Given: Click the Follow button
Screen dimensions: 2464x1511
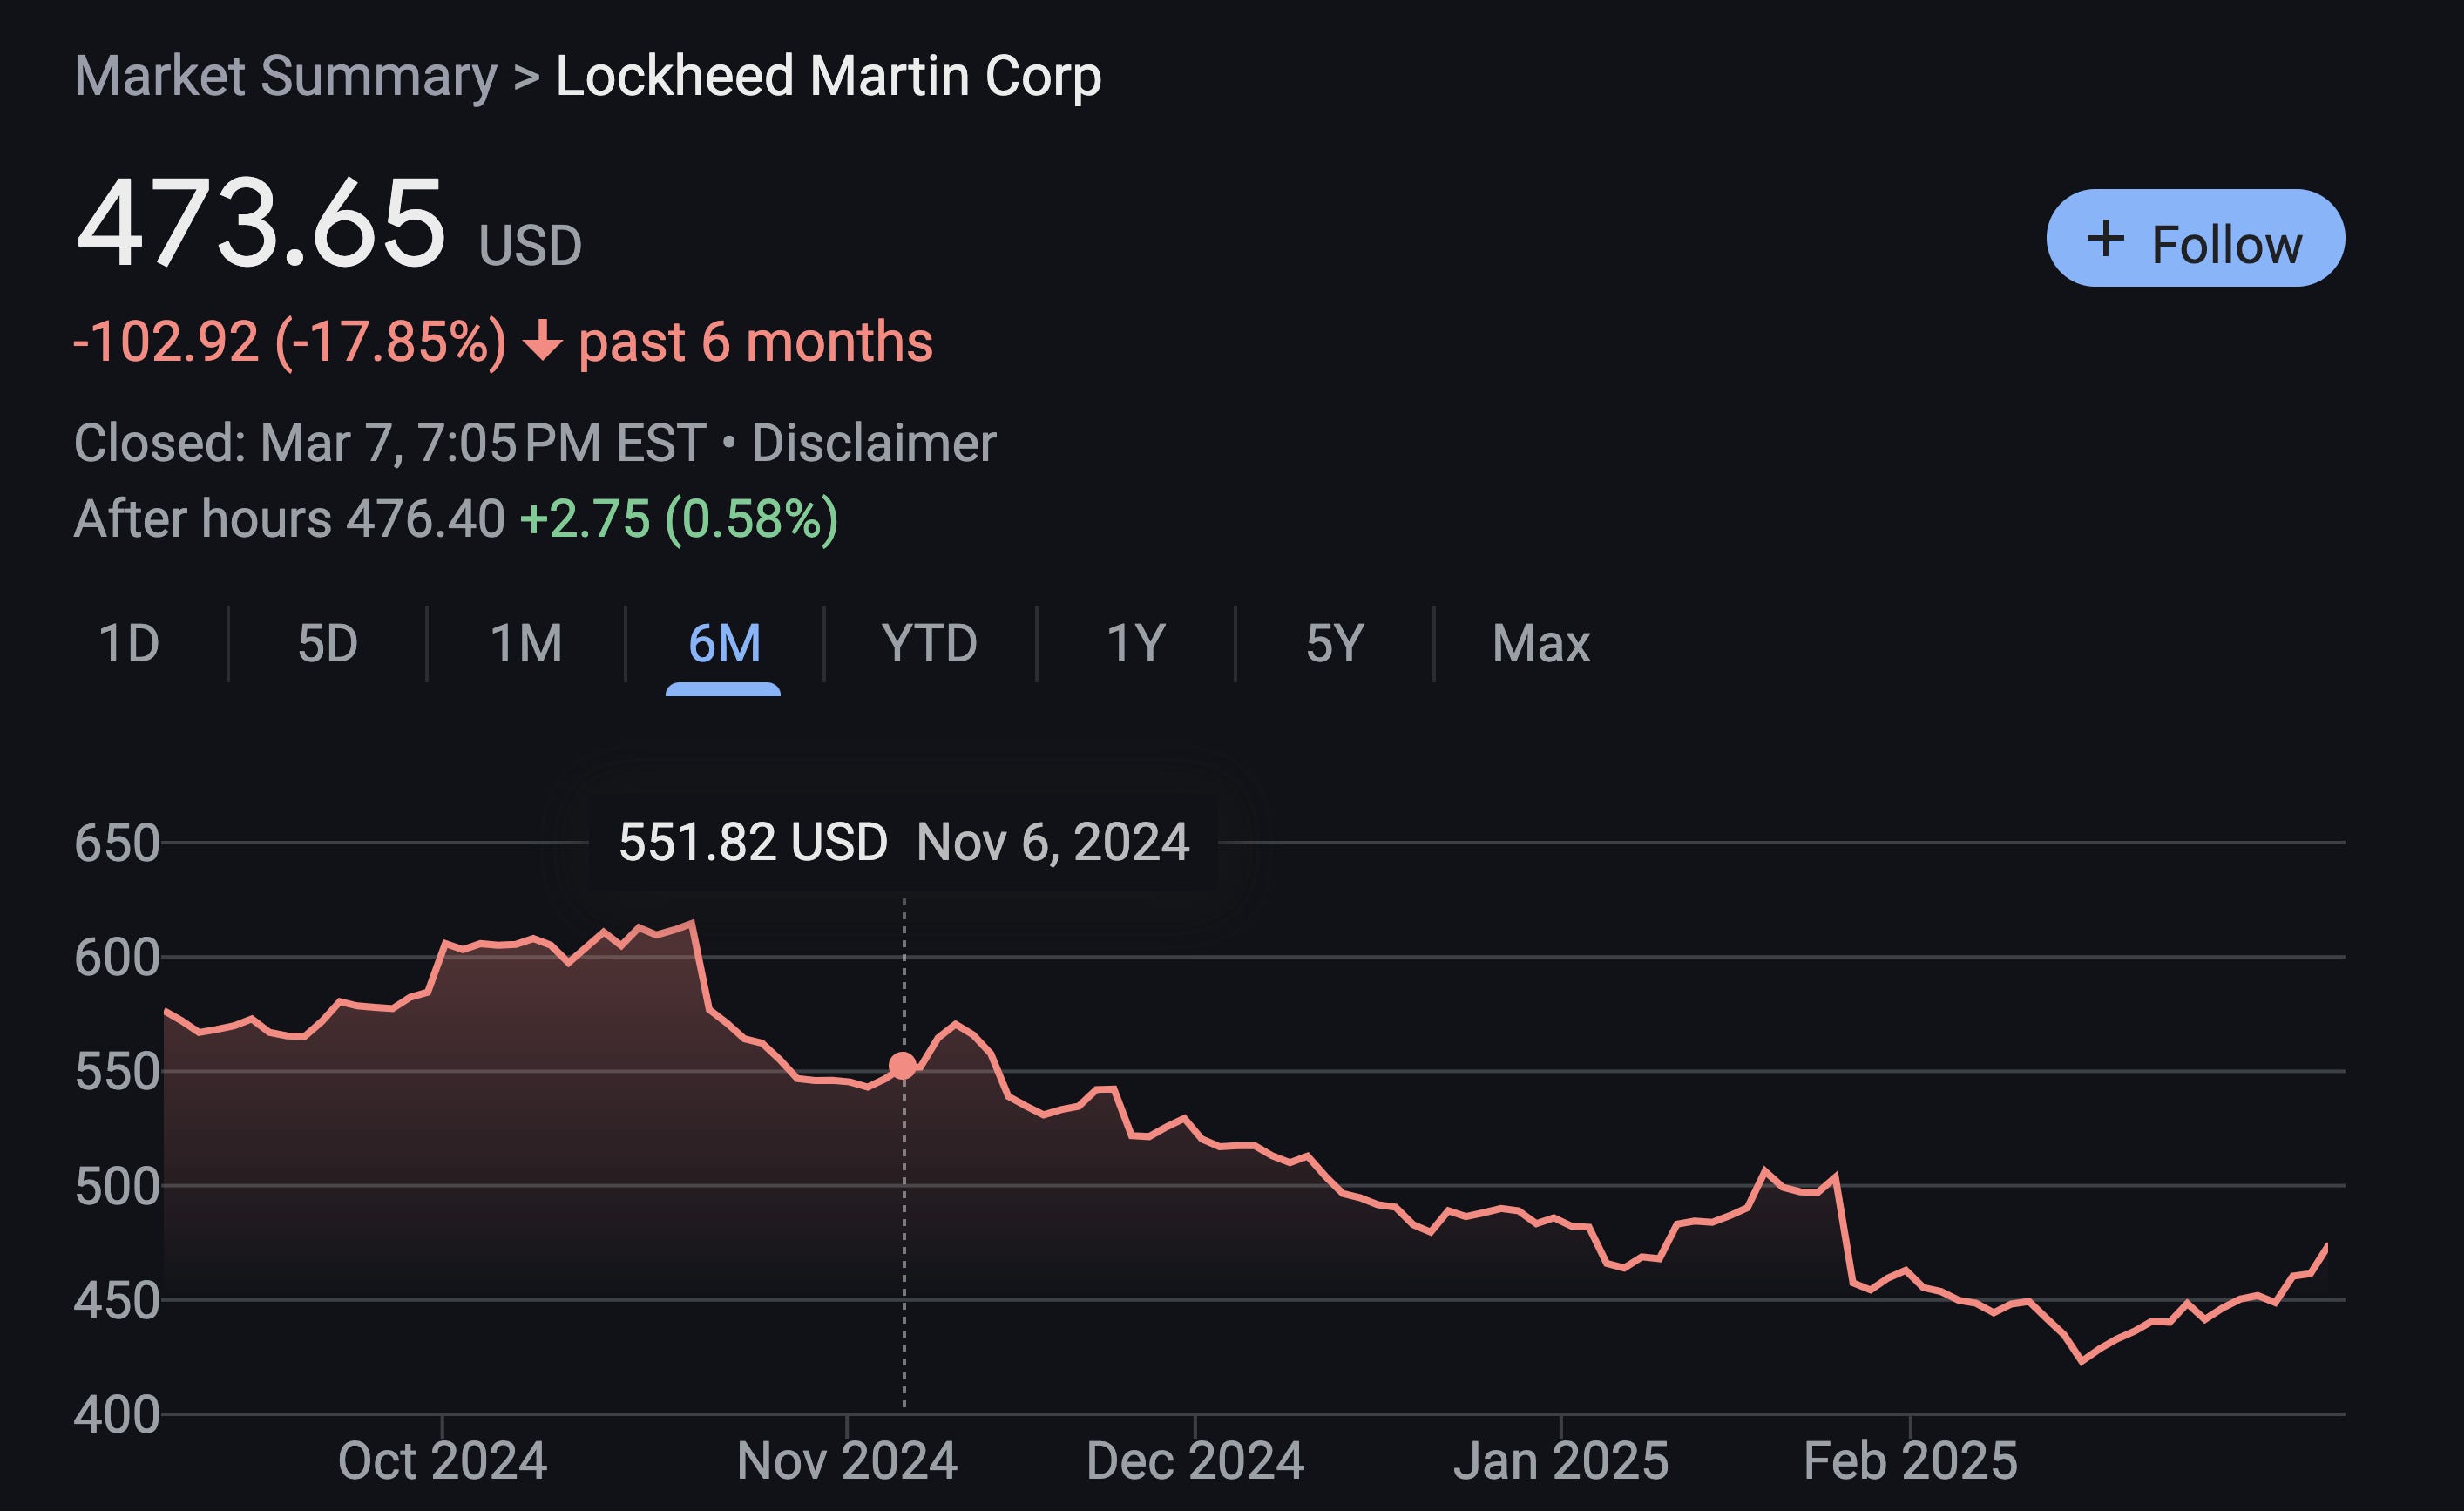Looking at the screenshot, I should point(2195,238).
